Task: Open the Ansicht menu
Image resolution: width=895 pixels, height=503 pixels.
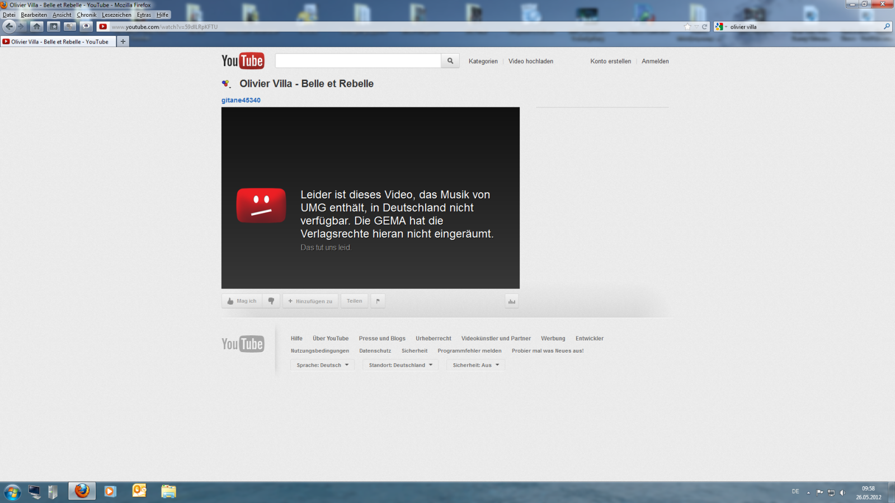Action: [62, 15]
